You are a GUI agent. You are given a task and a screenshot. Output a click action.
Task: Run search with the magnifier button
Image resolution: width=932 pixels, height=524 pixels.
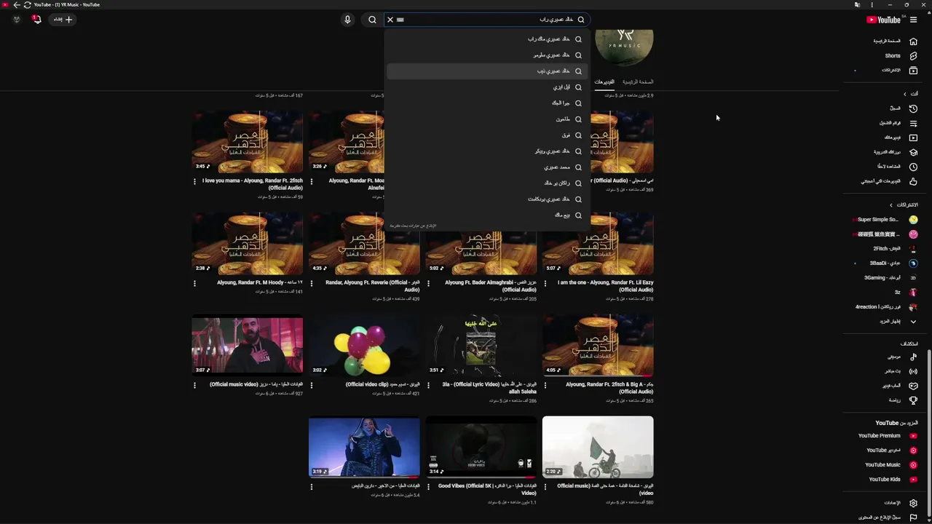[372, 20]
